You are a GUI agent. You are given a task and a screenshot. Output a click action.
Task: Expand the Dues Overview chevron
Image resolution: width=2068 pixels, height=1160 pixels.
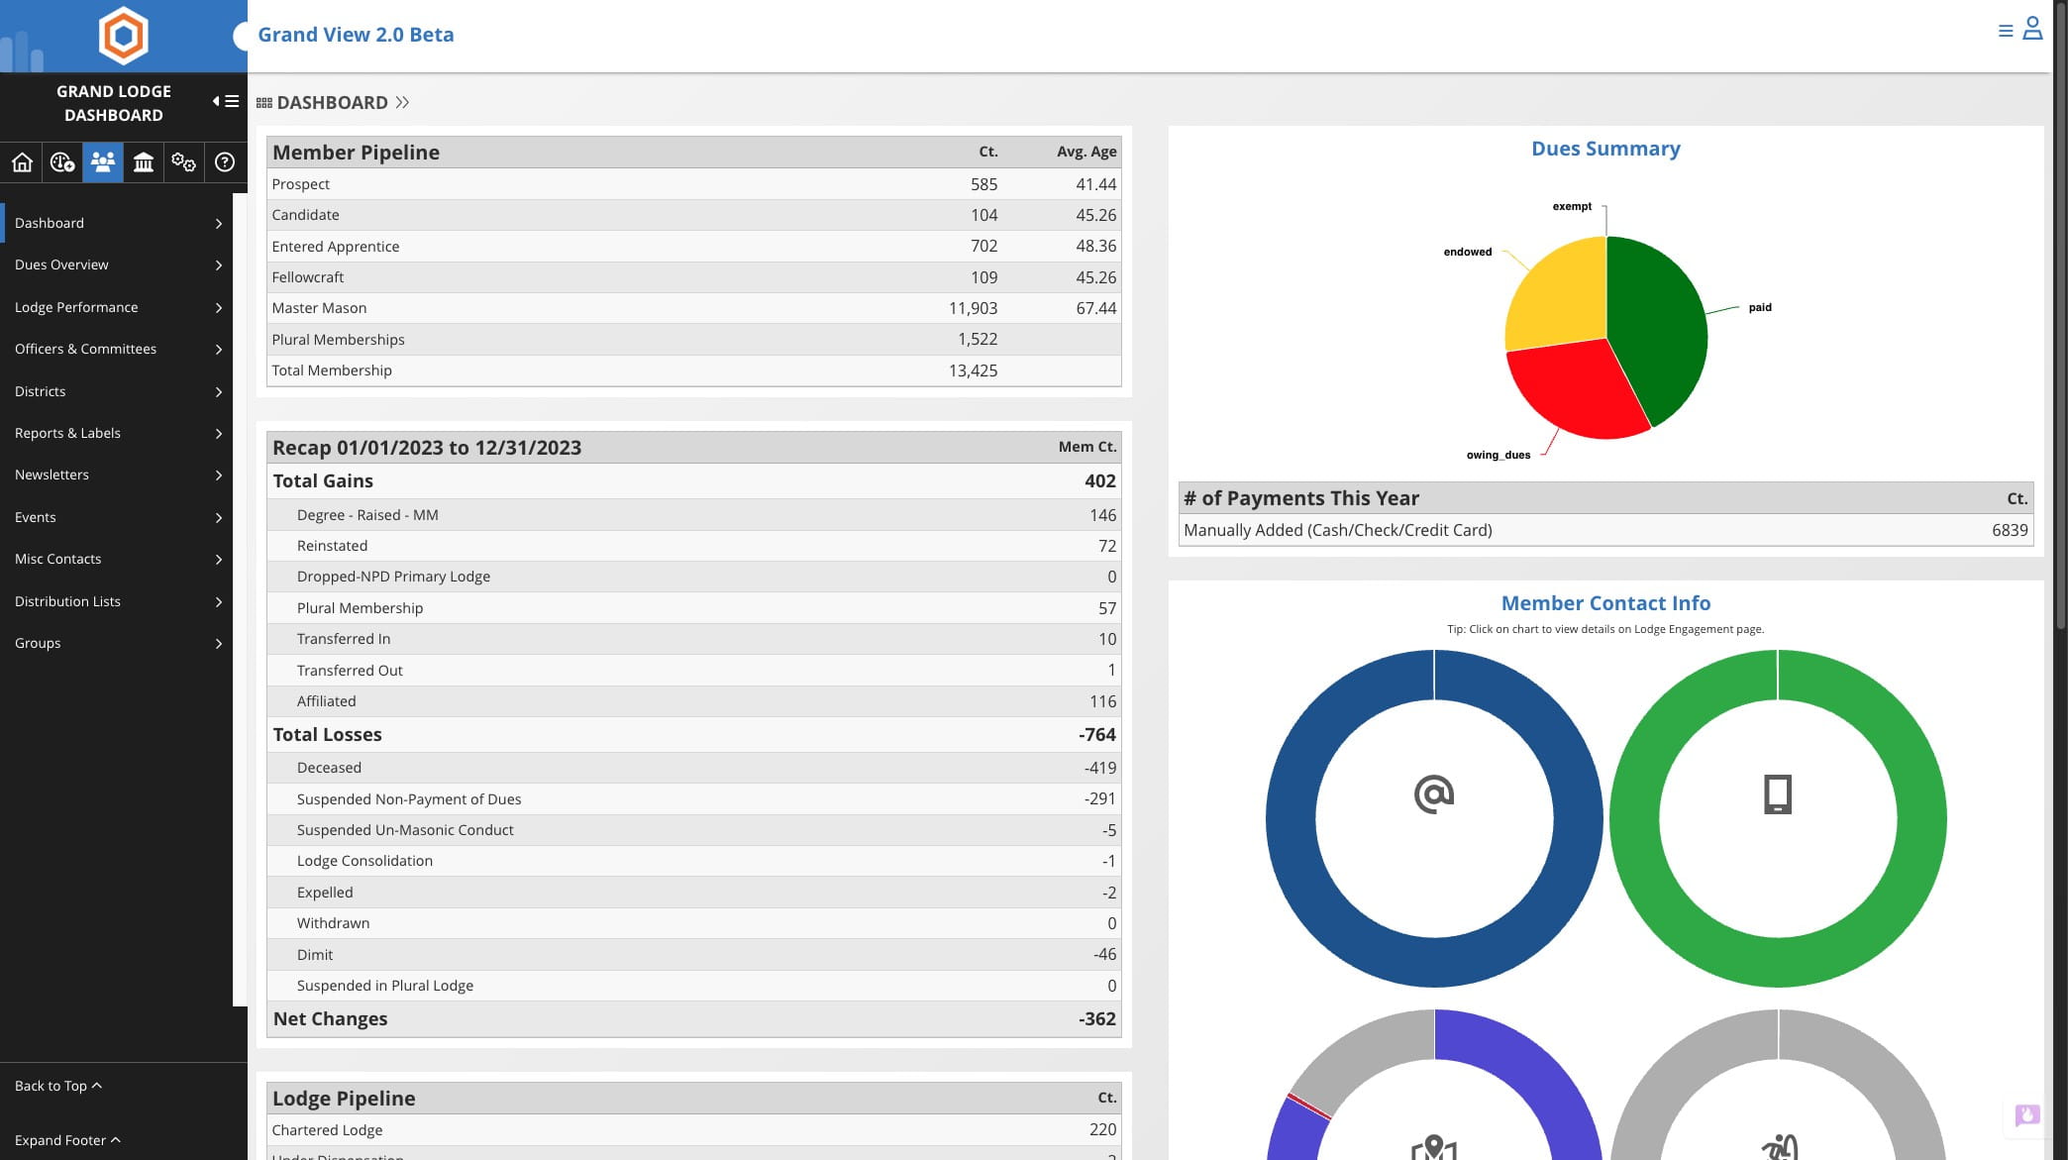pyautogui.click(x=219, y=265)
